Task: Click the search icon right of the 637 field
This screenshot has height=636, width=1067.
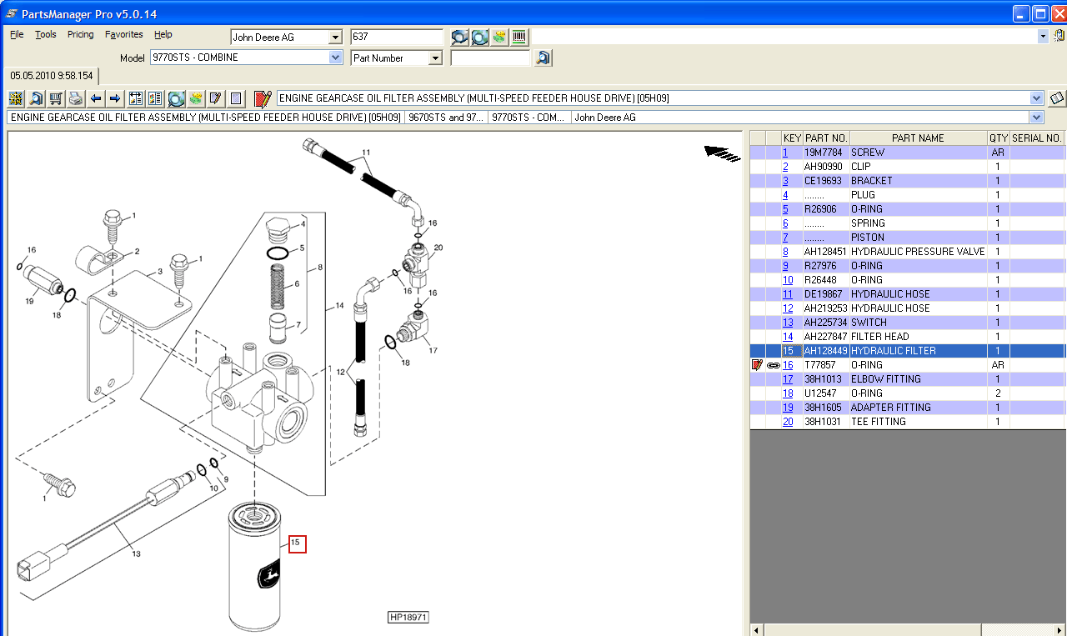Action: 459,37
